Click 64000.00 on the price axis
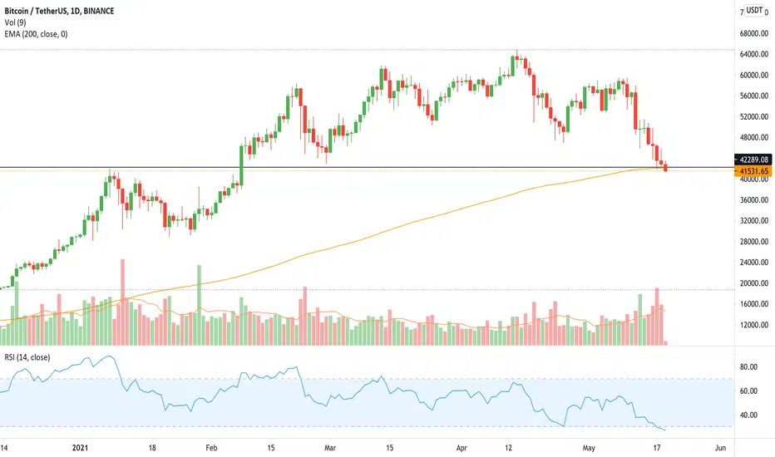775x457 pixels. coord(753,54)
